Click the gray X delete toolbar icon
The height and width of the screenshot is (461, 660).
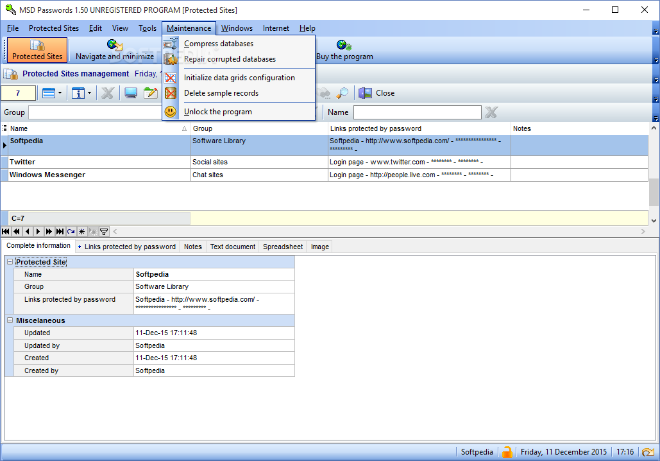[108, 93]
